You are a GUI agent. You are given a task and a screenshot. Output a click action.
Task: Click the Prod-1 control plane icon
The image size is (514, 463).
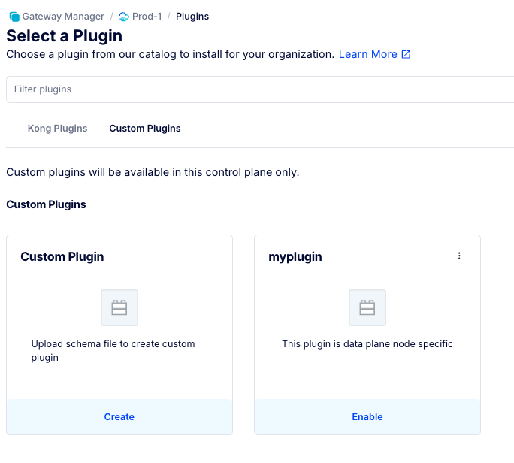[124, 17]
